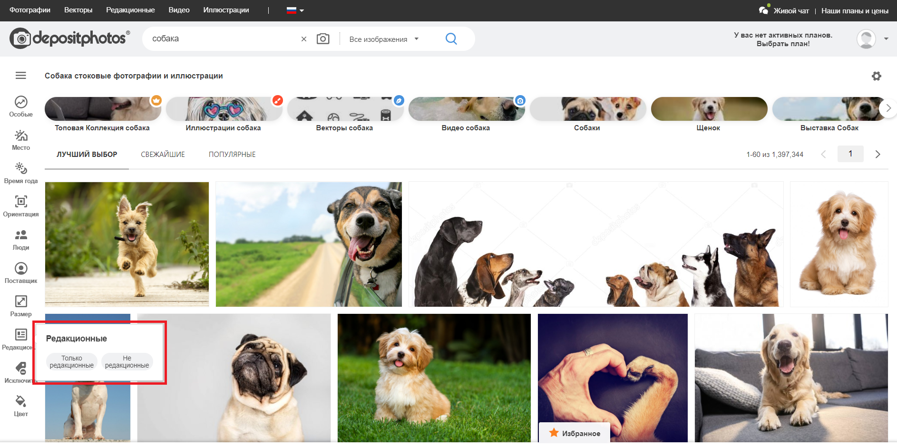
Task: Open the golden retriever on sofa photo
Action: [791, 378]
